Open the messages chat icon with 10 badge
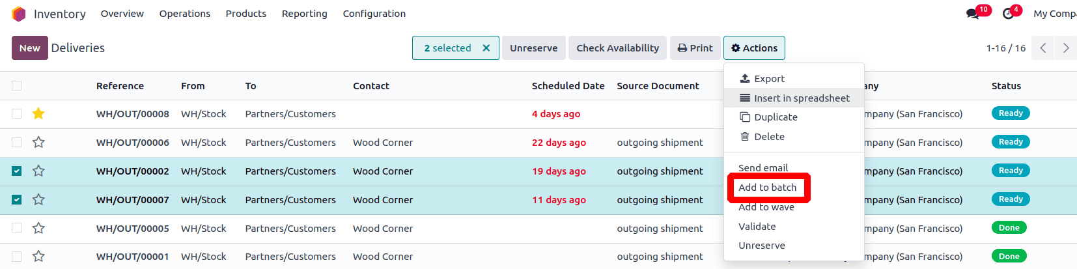This screenshot has width=1077, height=269. click(x=973, y=14)
